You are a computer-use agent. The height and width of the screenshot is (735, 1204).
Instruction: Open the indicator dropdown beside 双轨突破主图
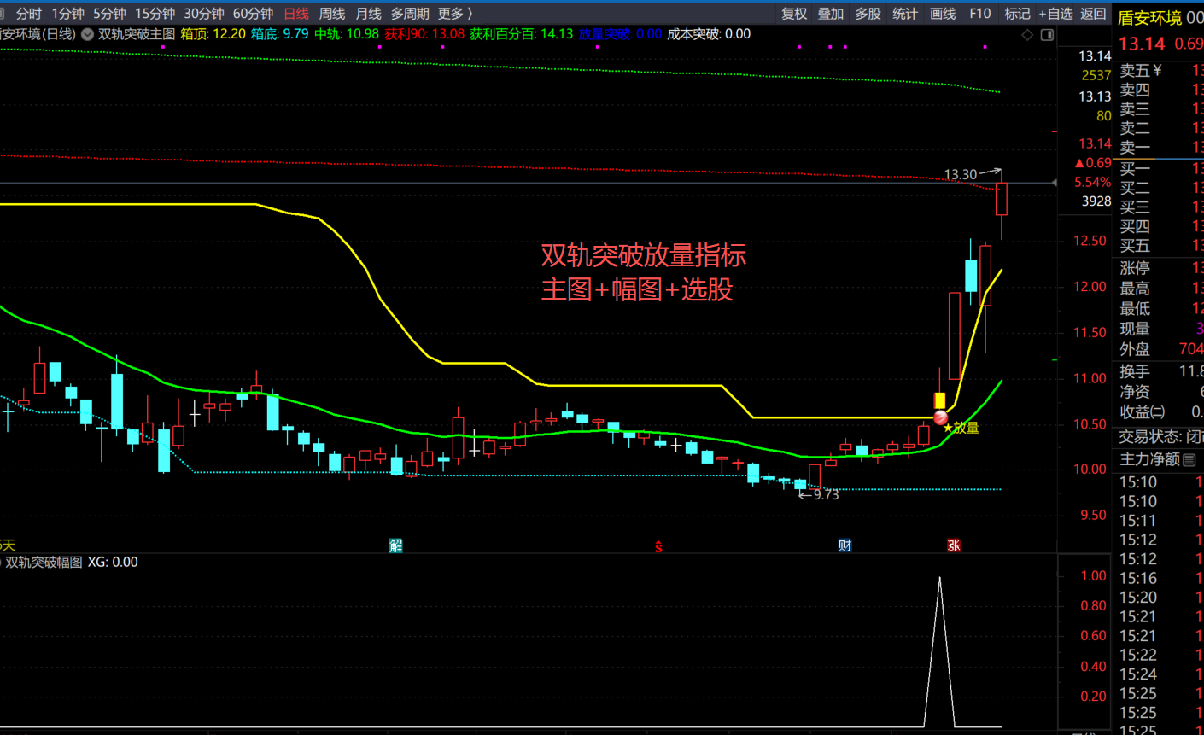[87, 34]
